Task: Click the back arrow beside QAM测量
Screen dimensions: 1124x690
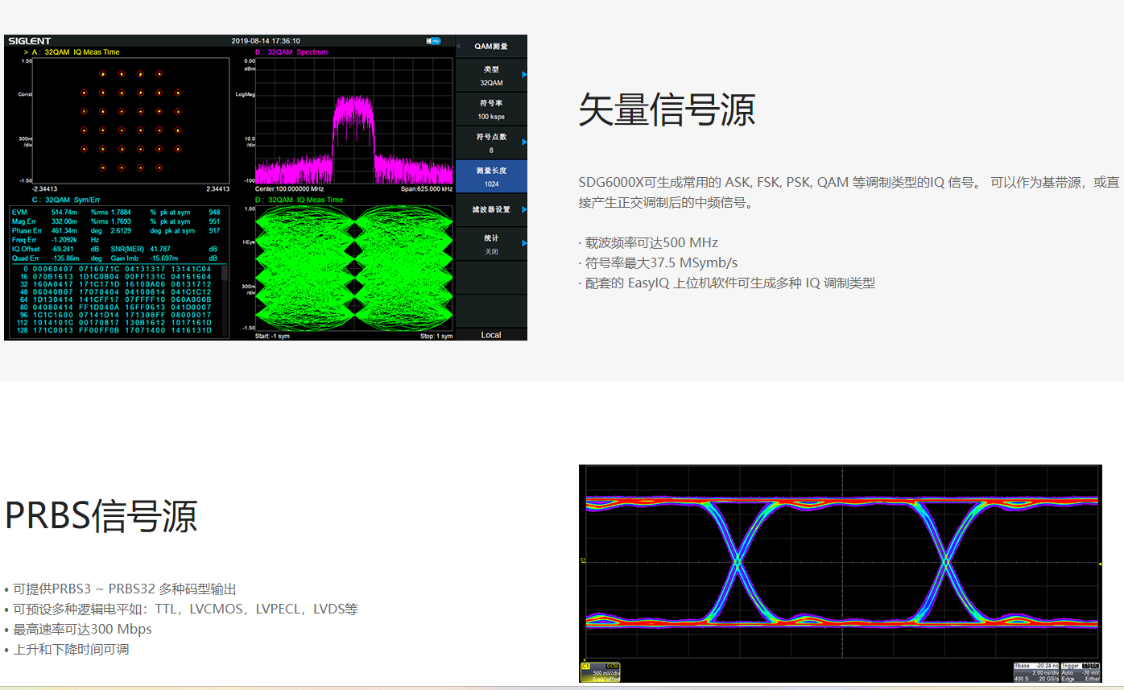Action: 459,46
